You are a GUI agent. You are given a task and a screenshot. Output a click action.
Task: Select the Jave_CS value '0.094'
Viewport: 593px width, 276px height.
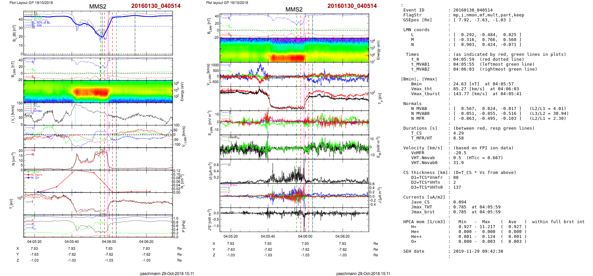pyautogui.click(x=460, y=202)
